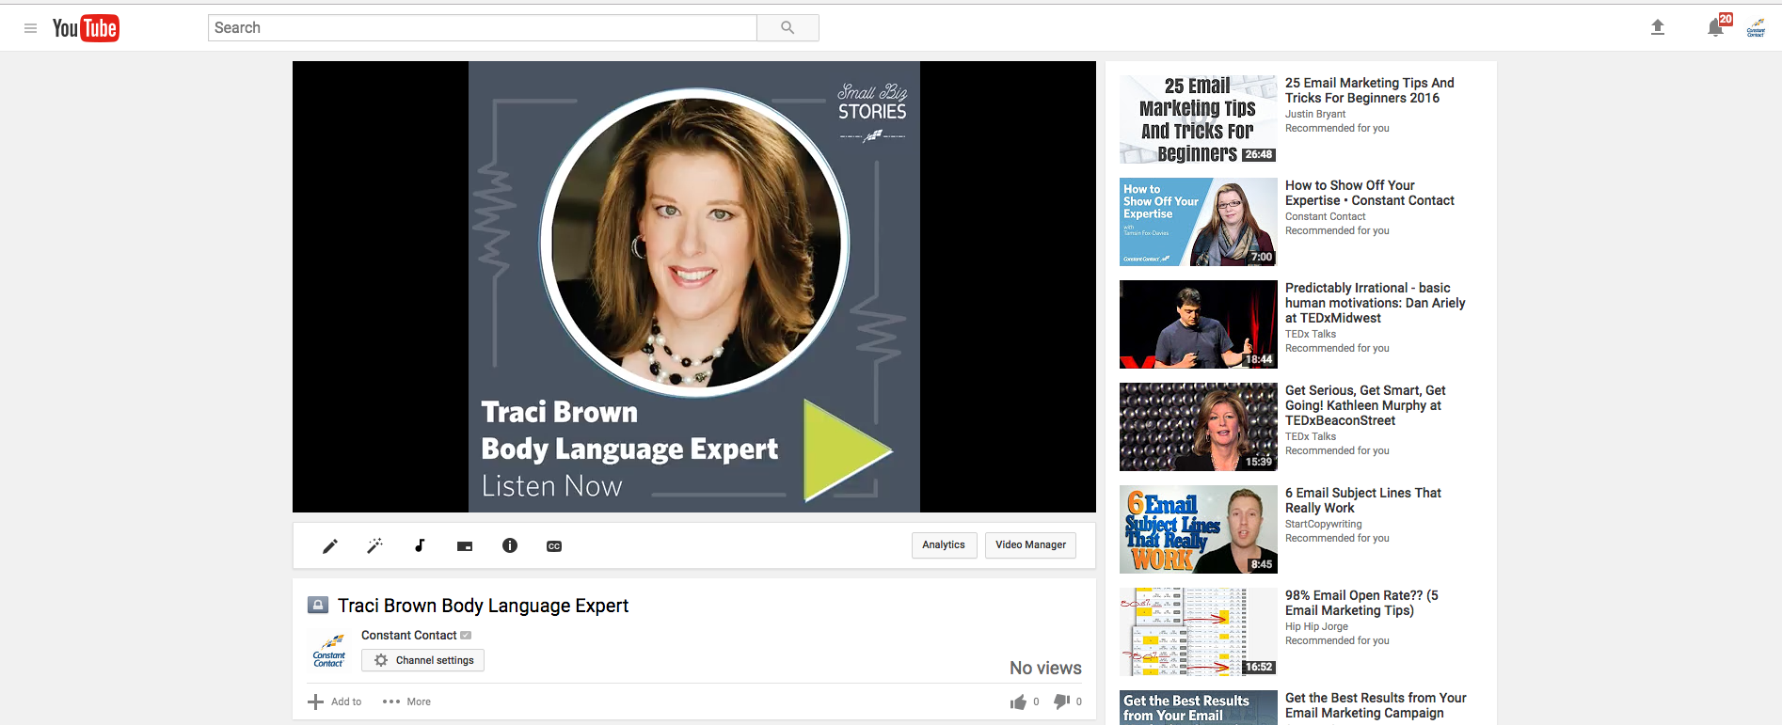Image resolution: width=1782 pixels, height=725 pixels.
Task: Click the verified badge beside Constant Contact
Action: [466, 636]
